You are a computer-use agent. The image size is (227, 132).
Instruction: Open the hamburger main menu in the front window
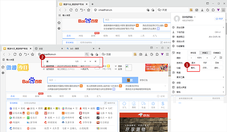point(167,54)
